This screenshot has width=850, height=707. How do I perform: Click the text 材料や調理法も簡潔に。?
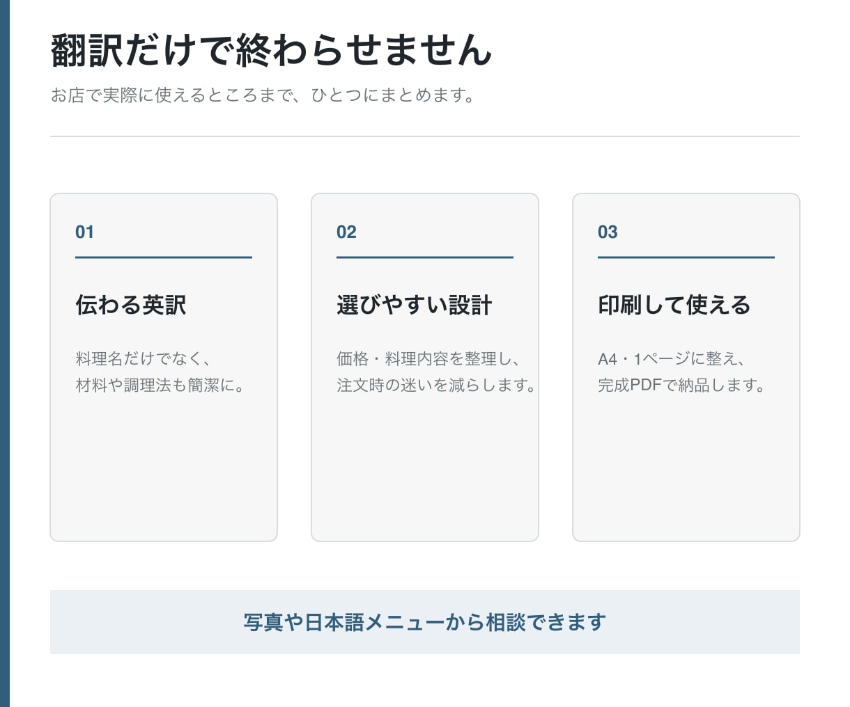160,385
